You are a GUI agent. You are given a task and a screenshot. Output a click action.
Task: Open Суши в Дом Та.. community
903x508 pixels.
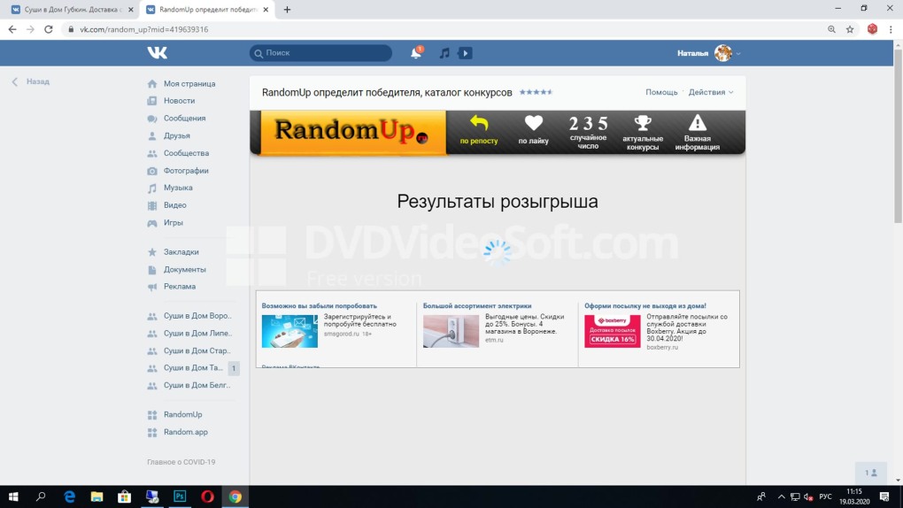[193, 368]
